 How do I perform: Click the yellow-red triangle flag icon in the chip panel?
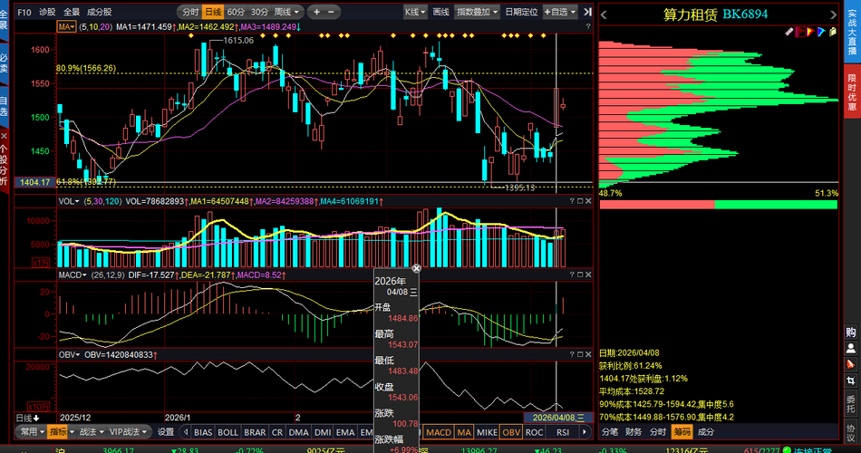810,32
